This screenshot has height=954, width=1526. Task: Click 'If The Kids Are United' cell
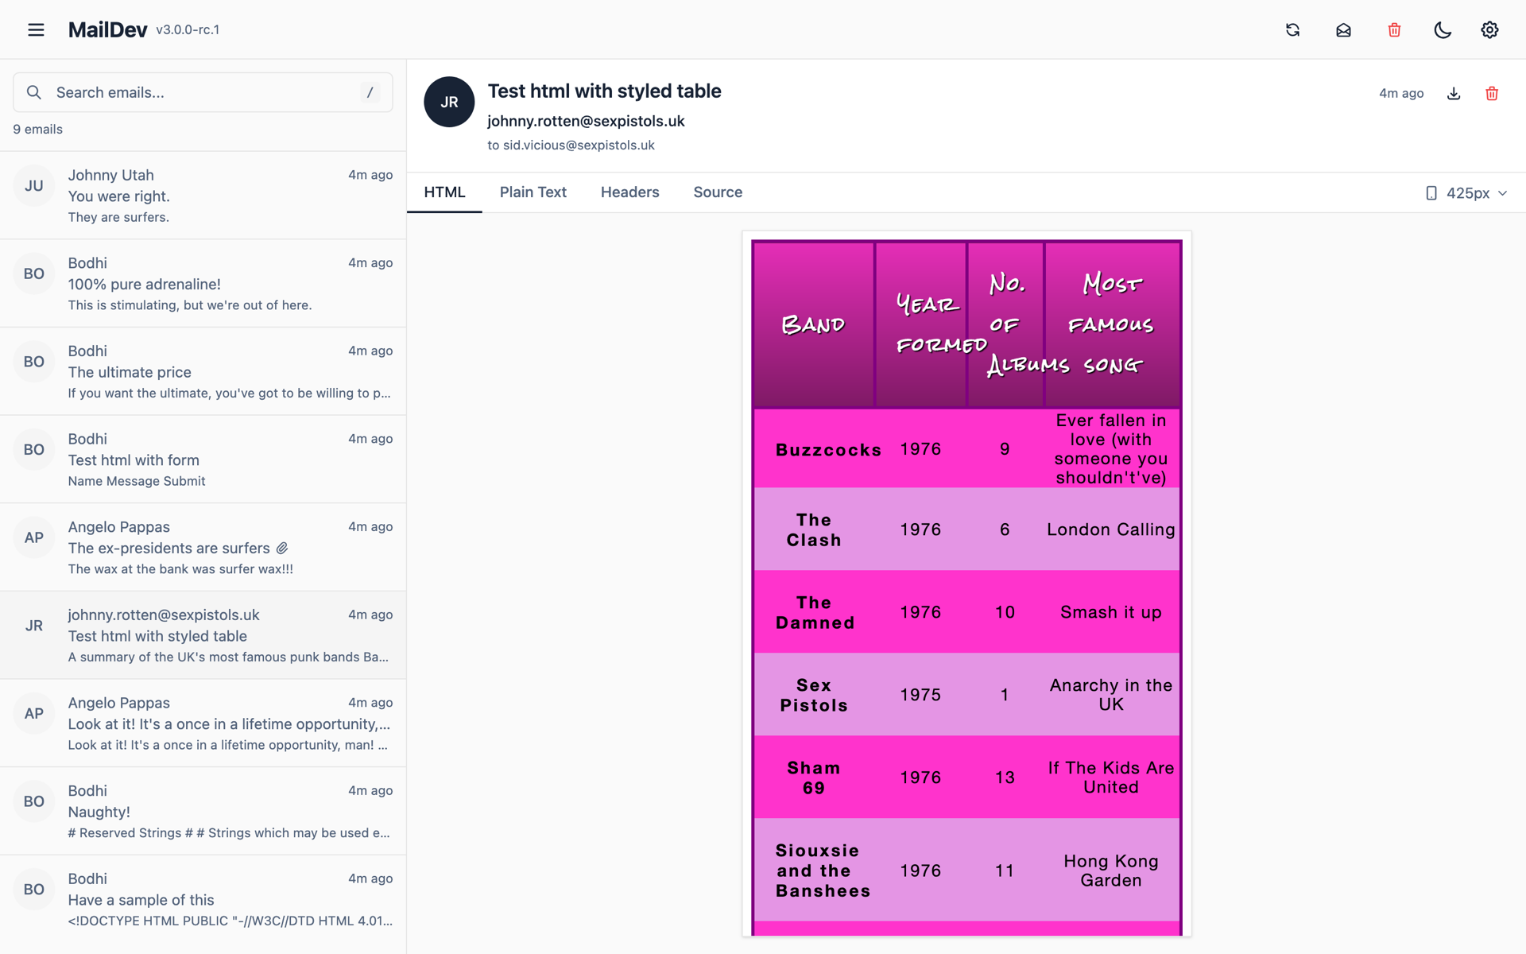point(1110,778)
